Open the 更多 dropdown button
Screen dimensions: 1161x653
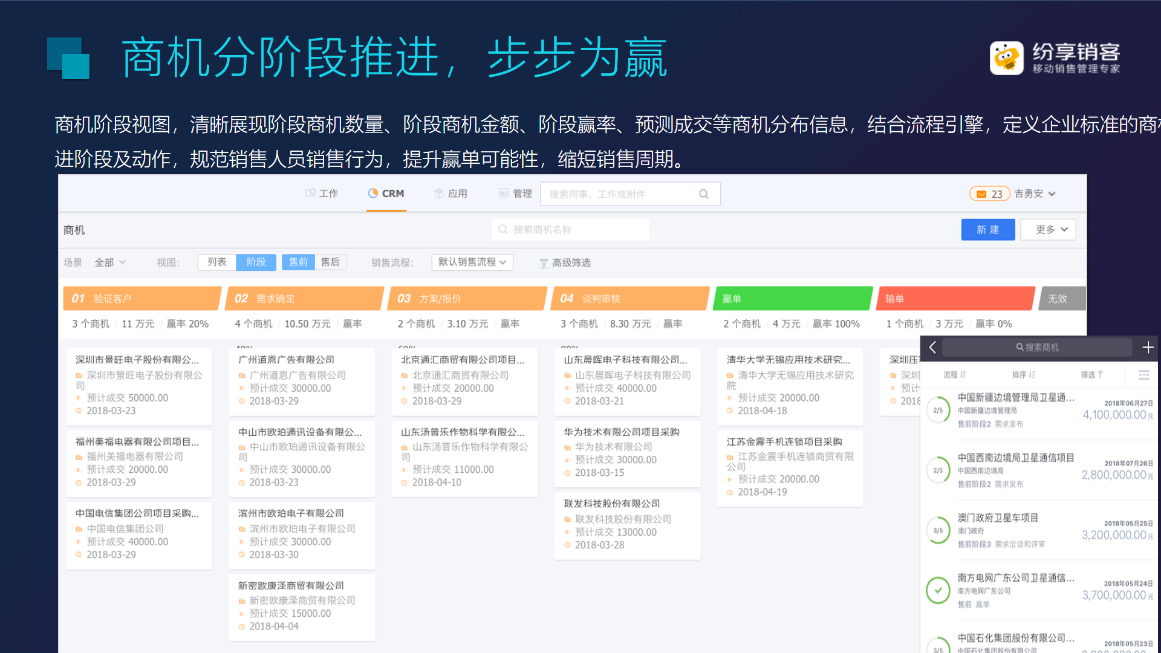[1048, 230]
